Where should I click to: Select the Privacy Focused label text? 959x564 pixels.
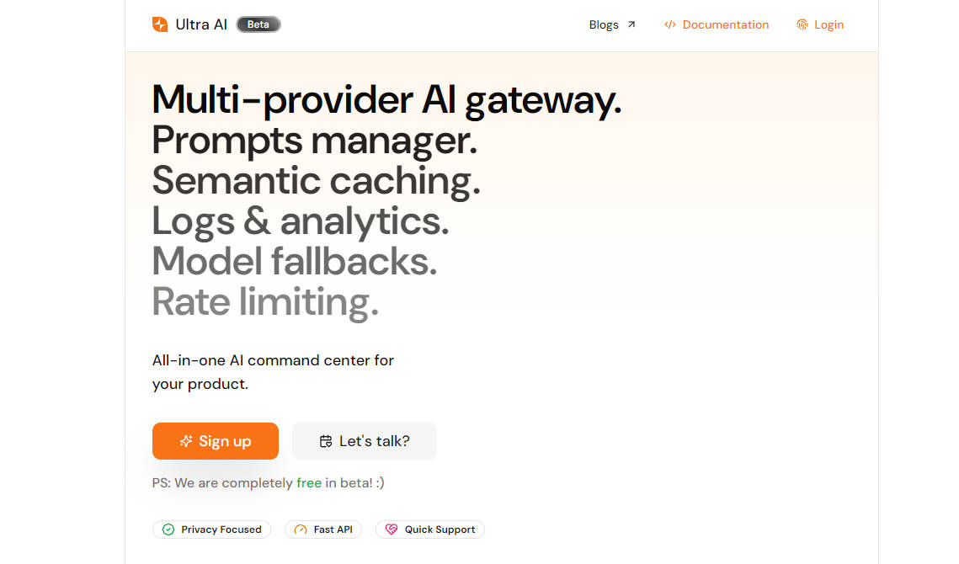tap(221, 529)
